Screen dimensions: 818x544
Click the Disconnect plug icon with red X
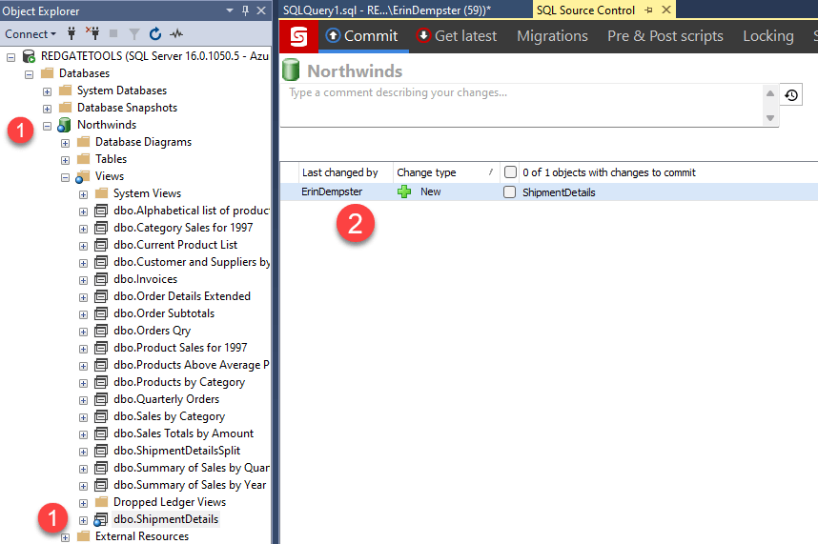click(x=92, y=34)
